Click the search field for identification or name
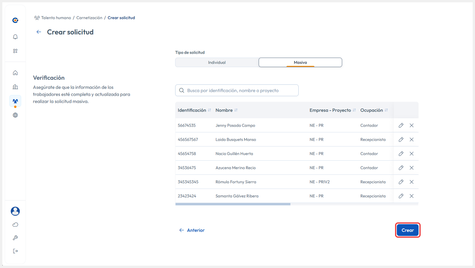 point(237,90)
